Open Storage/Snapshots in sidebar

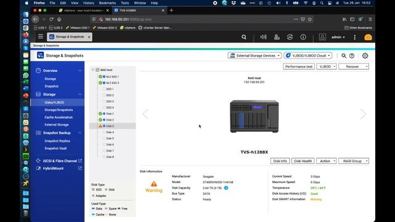(59, 110)
